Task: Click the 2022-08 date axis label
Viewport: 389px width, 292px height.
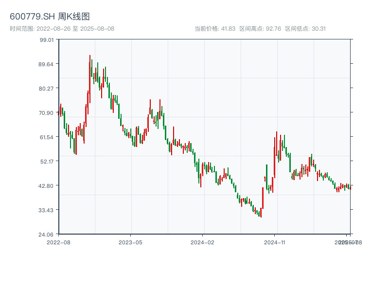Action: pyautogui.click(x=58, y=242)
